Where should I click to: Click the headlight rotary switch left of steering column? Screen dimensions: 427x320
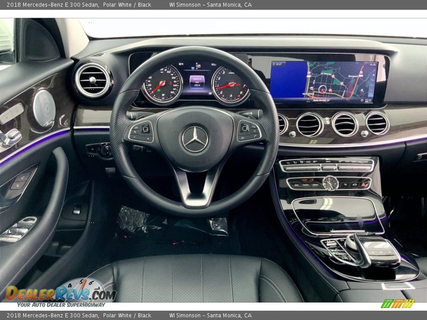pos(105,150)
